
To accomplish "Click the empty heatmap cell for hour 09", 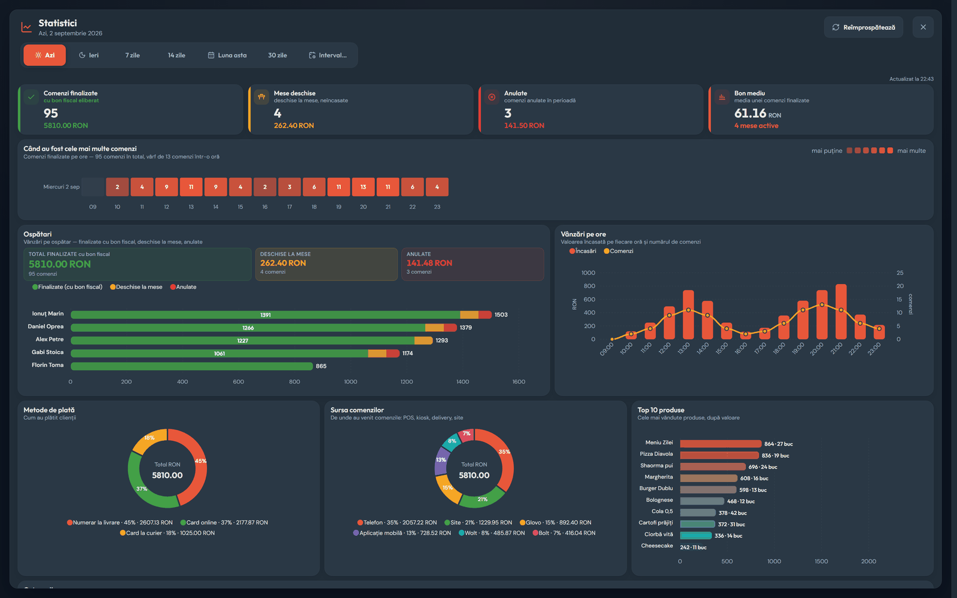I will 93,187.
